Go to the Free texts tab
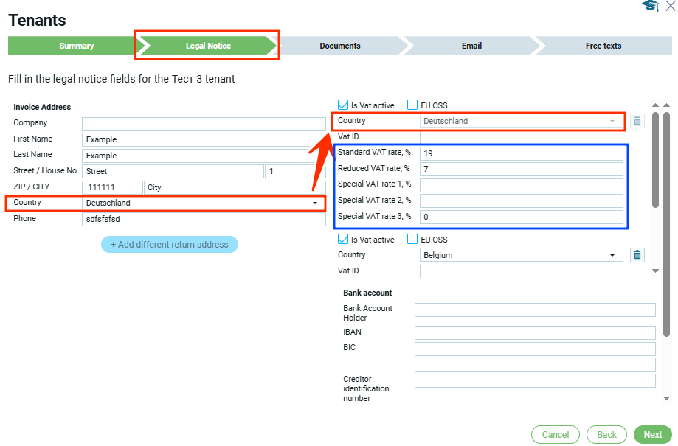This screenshot has height=446, width=678. [603, 46]
